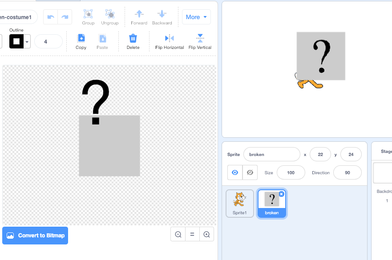The width and height of the screenshot is (392, 260).
Task: Open the Outline color dropdown
Action: pos(20,41)
